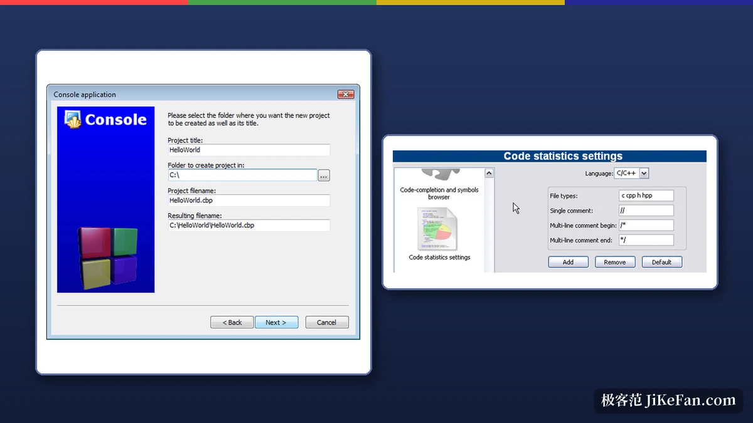Open the Language C/C++ dropdown
Screen dimensions: 753x423
tap(631, 174)
